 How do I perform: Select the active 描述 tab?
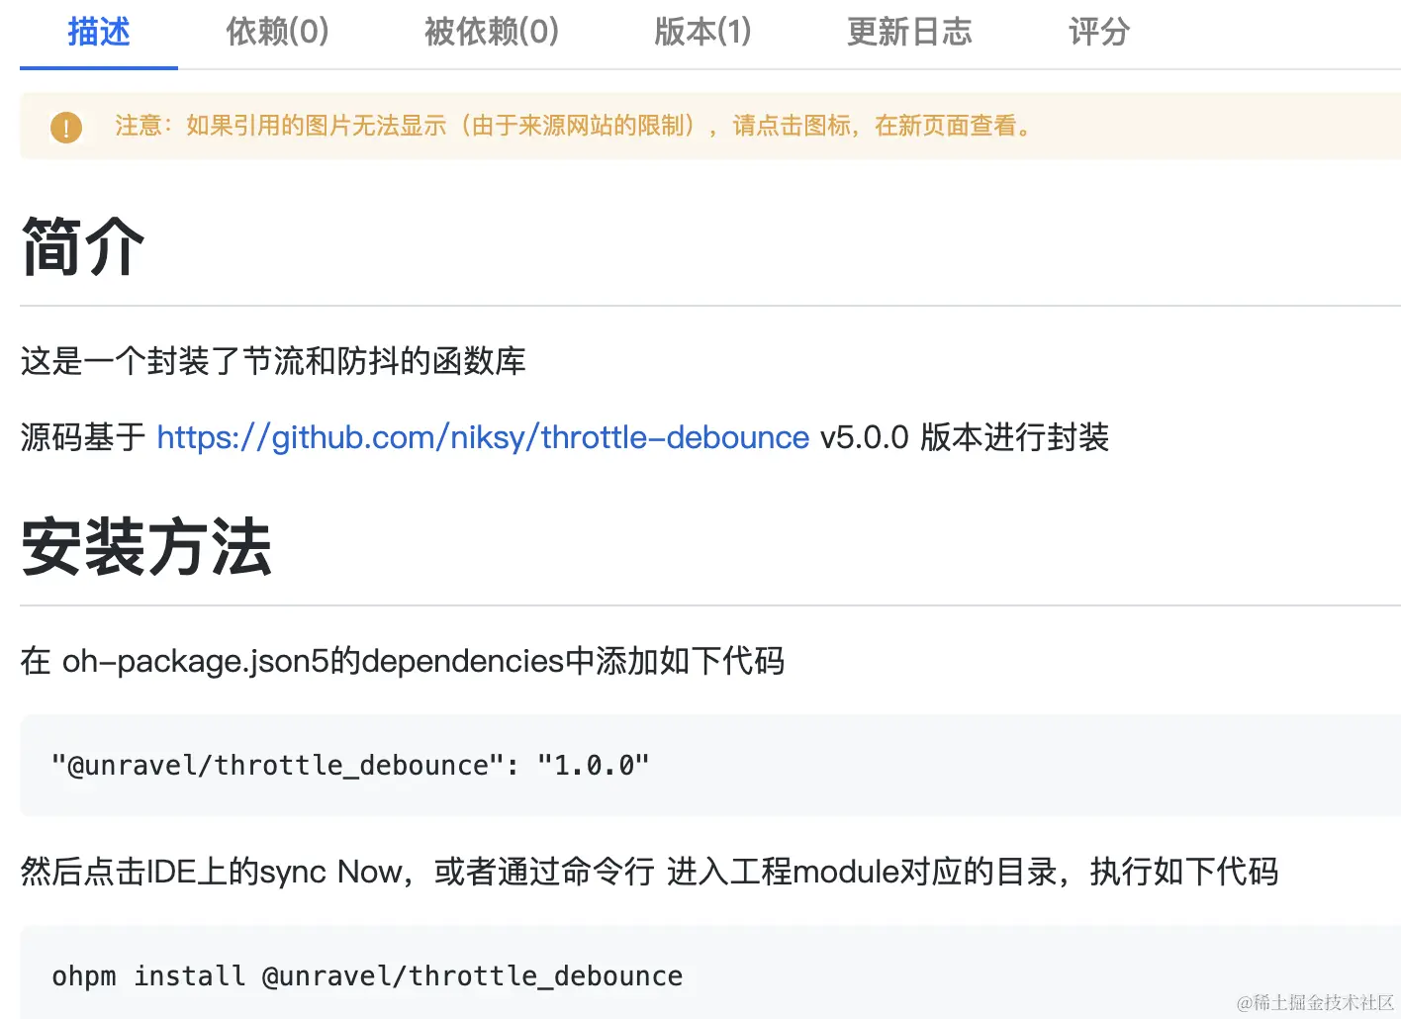pos(99,32)
